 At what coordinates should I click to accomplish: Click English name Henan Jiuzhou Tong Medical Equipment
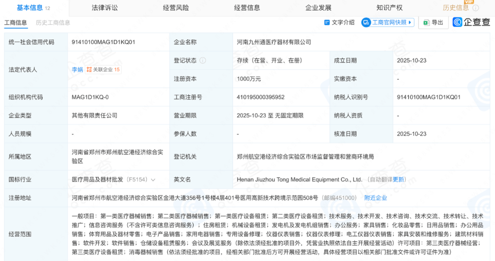pos(299,179)
